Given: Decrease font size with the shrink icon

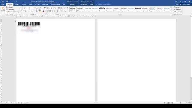Looking at the screenshot, I should pos(38,8).
